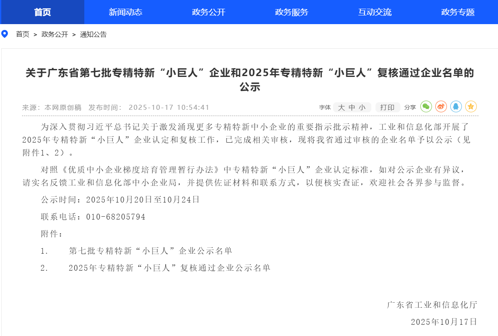Viewport: 498px width, 336px height.
Task: Share the article to QQ
Action: pyautogui.click(x=456, y=107)
